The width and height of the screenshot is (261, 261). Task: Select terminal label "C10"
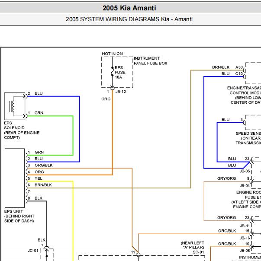pyautogui.click(x=239, y=73)
